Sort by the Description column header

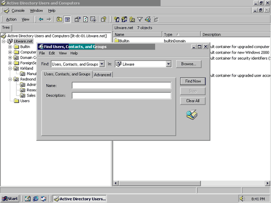tap(236, 35)
